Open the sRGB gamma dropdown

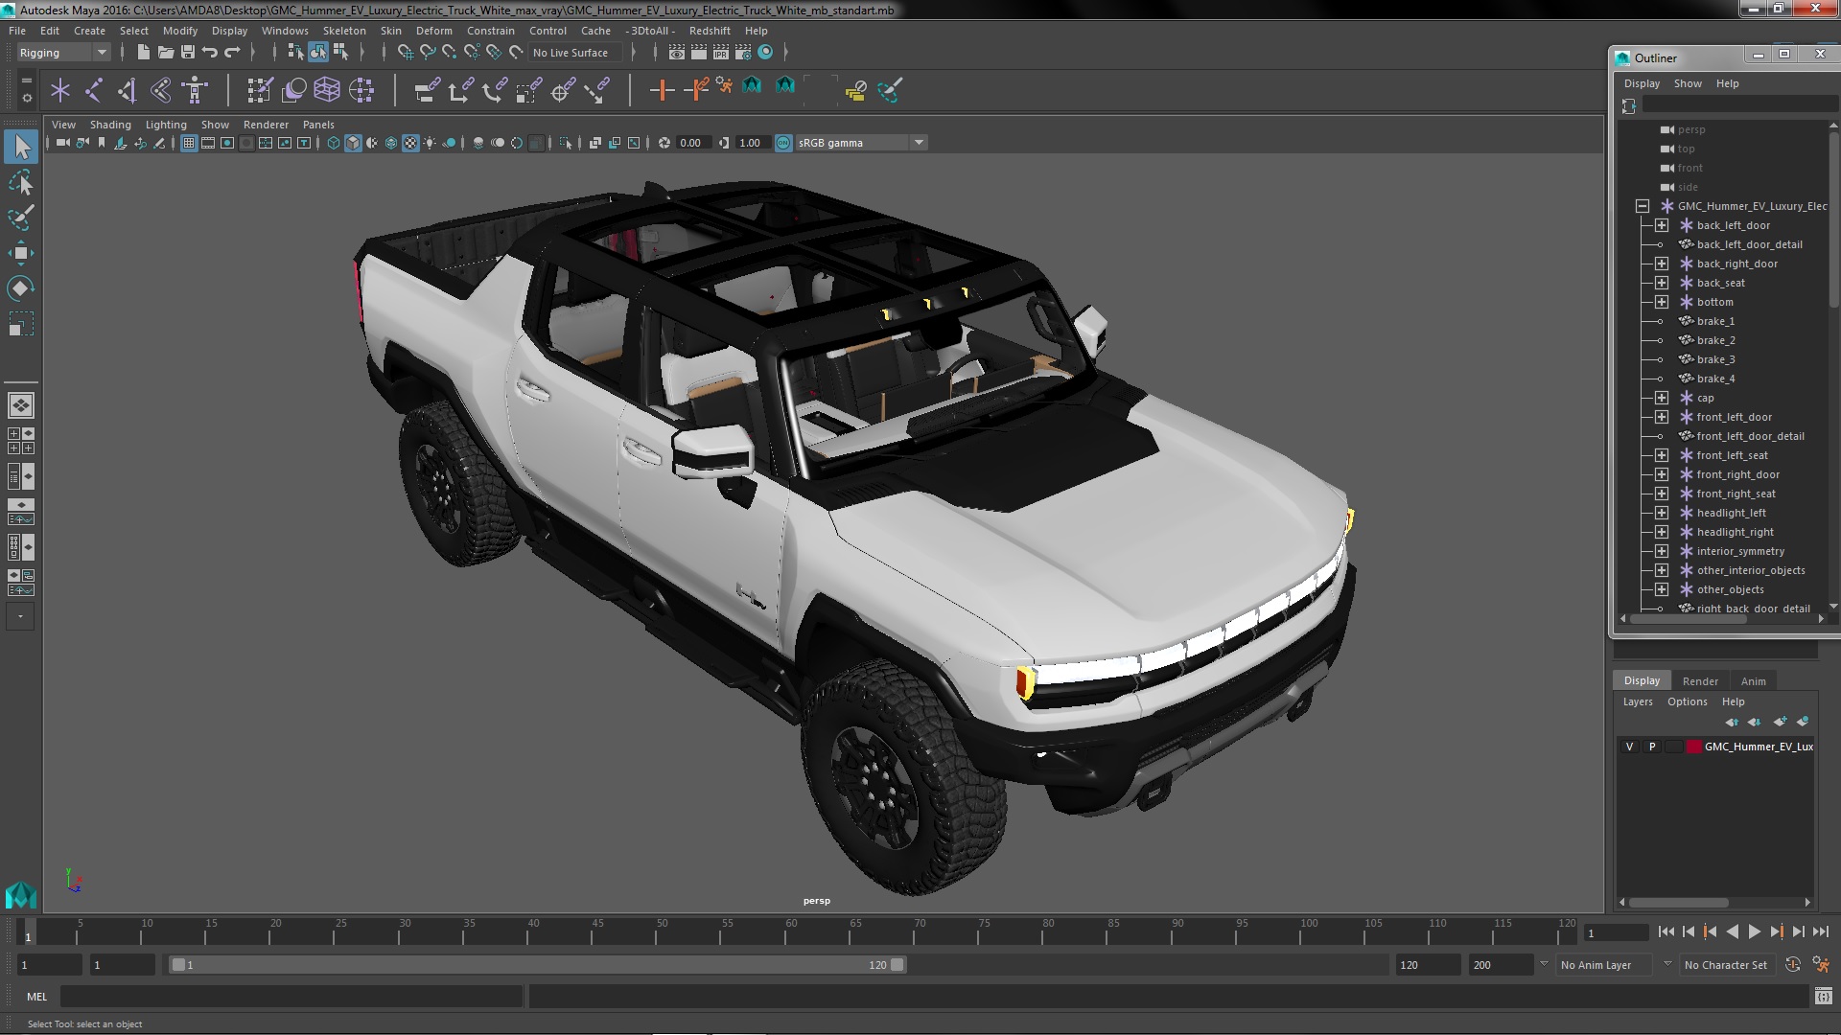click(918, 143)
